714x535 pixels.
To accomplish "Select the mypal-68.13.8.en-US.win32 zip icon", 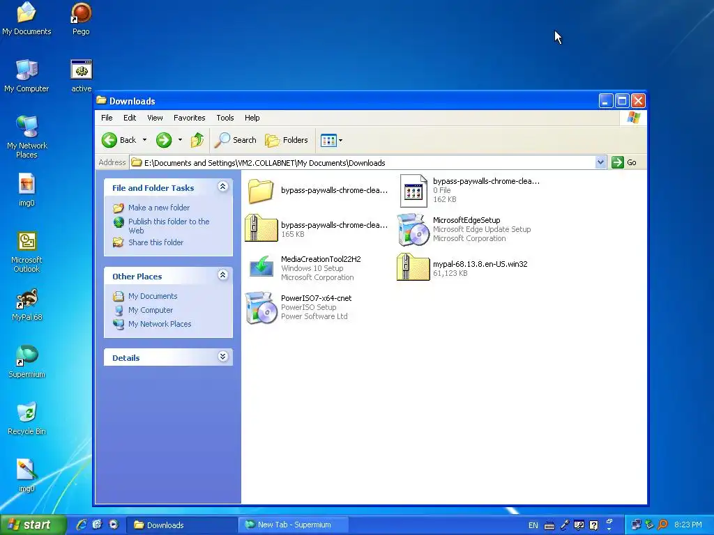I will 413,267.
